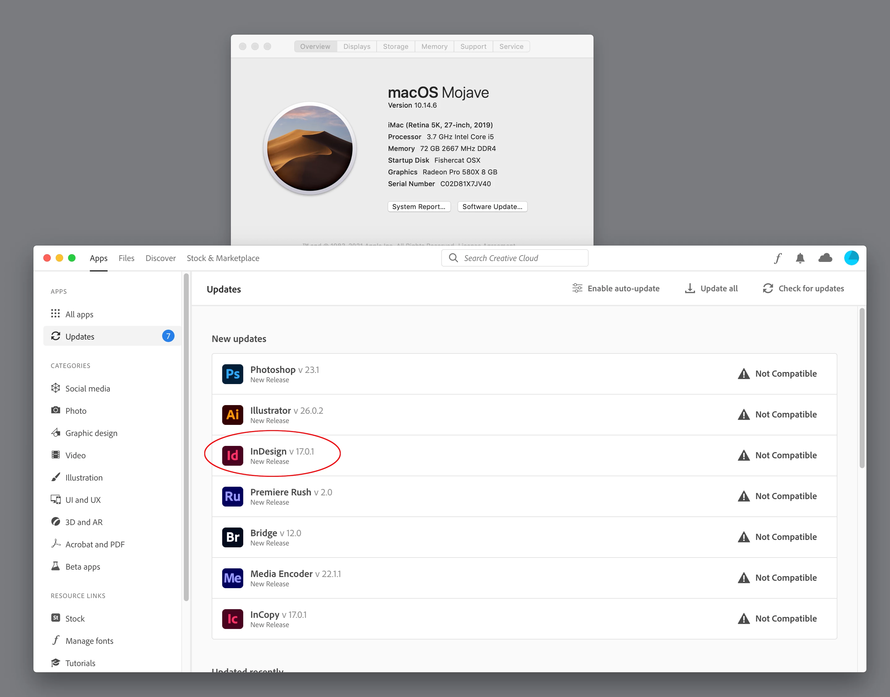
Task: Open the notifications bell
Action: coord(800,258)
